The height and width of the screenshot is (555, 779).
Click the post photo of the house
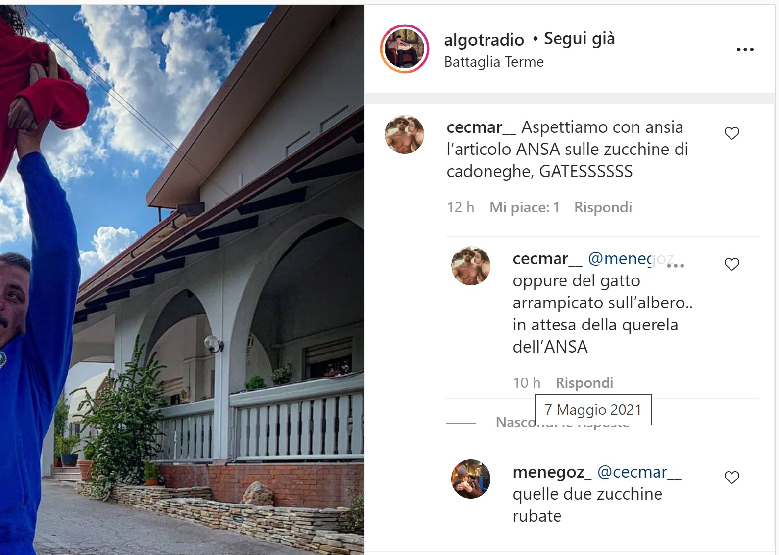182,280
